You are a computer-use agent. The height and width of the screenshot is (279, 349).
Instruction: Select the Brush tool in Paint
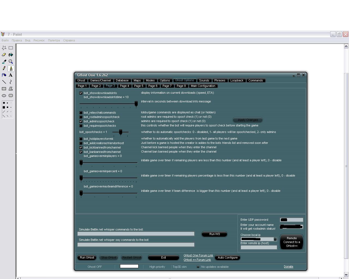coord(11,68)
